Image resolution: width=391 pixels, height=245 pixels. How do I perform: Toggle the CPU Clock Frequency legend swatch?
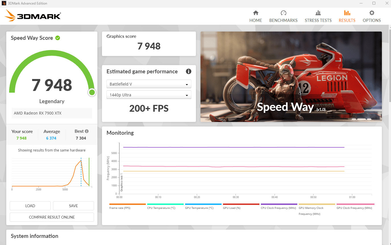(x=279, y=204)
